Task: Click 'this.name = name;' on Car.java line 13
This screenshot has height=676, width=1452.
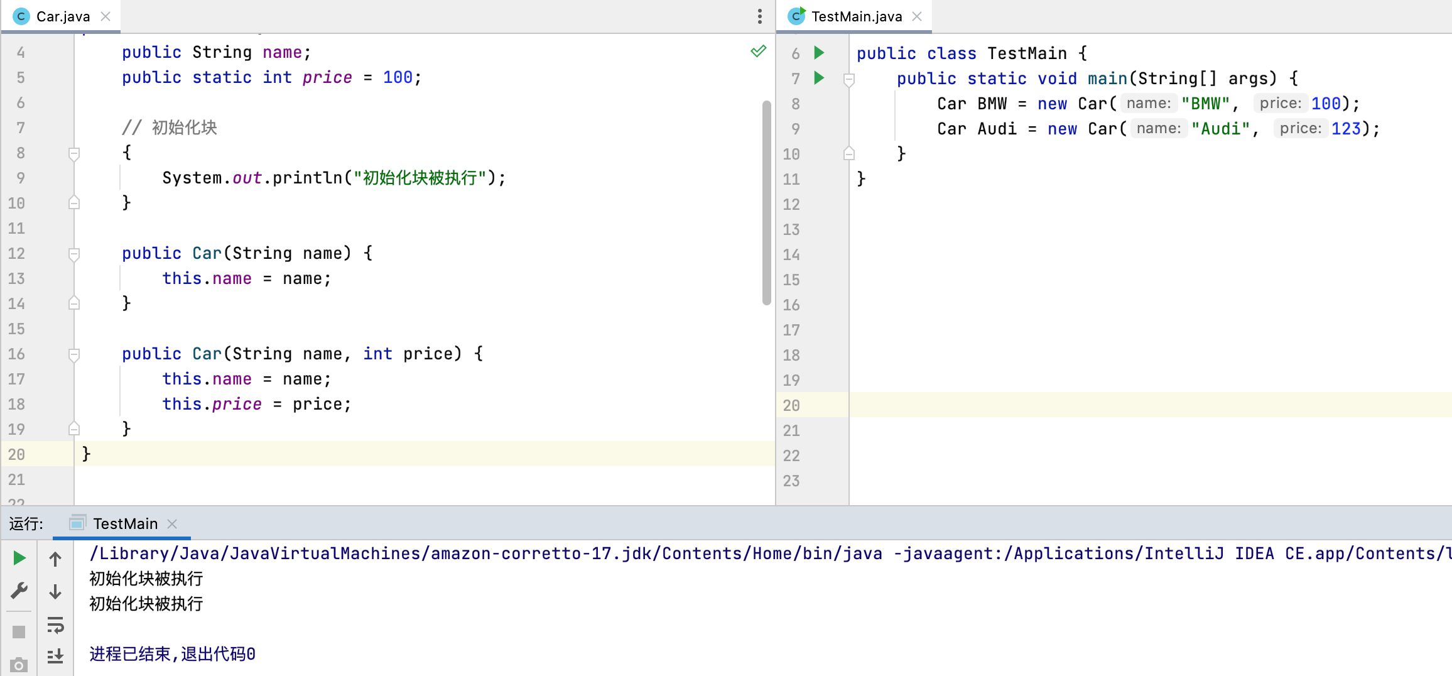Action: [246, 278]
